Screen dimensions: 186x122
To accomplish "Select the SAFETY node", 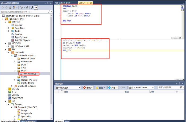I will 15,89.
